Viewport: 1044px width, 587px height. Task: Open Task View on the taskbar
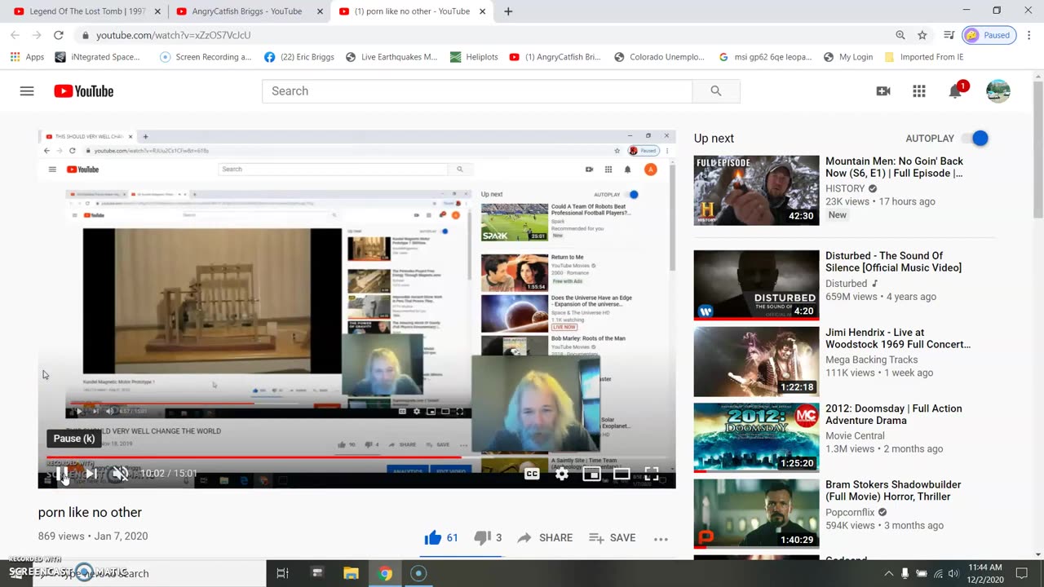pos(283,573)
